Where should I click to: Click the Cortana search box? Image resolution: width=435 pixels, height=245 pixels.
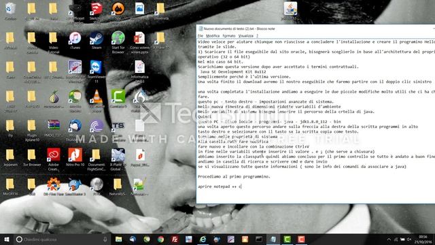point(63,239)
